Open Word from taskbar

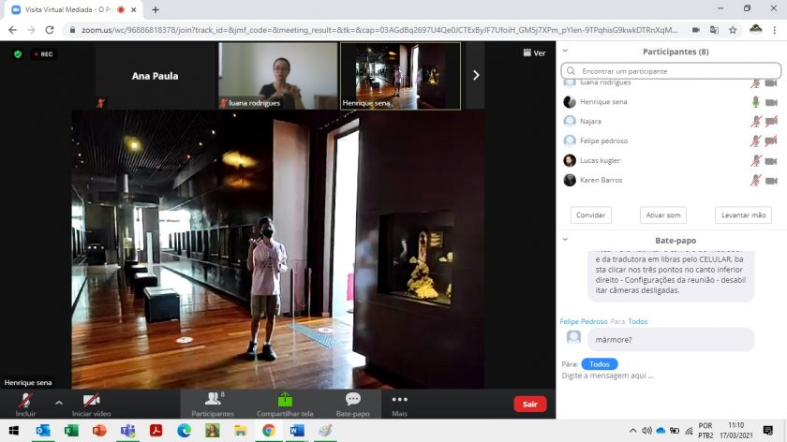(x=297, y=431)
